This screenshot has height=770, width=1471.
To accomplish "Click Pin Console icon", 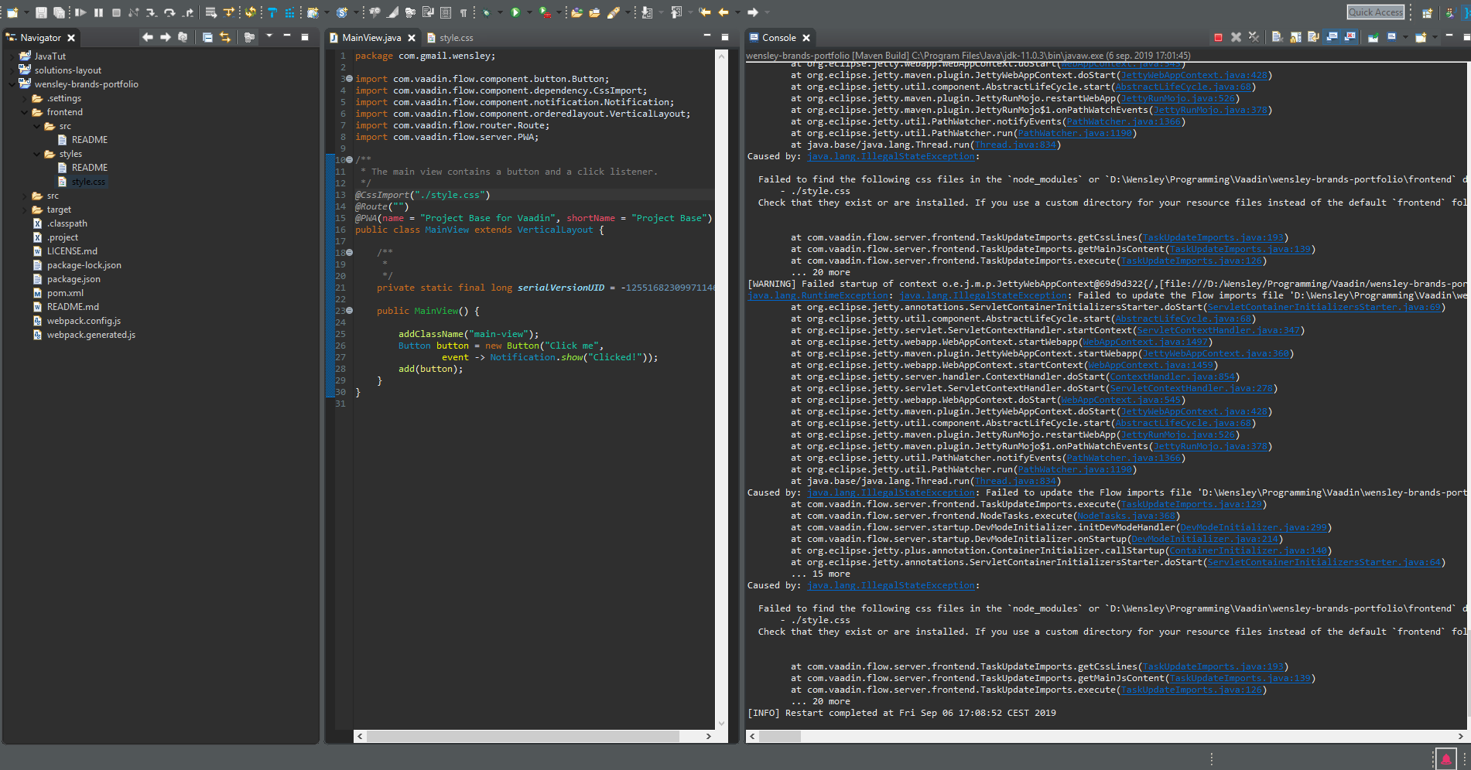I will pyautogui.click(x=1373, y=37).
